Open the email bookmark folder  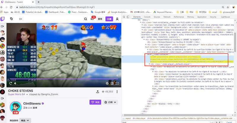[213, 12]
